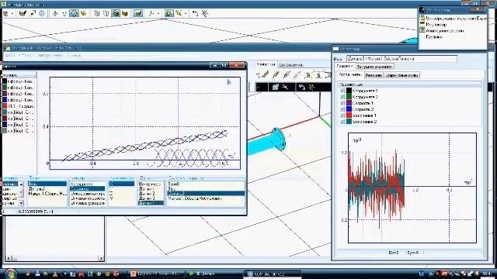The height and width of the screenshot is (279, 497).
Task: Click the red color swatch of Ускорение 1
Action: 349,115
